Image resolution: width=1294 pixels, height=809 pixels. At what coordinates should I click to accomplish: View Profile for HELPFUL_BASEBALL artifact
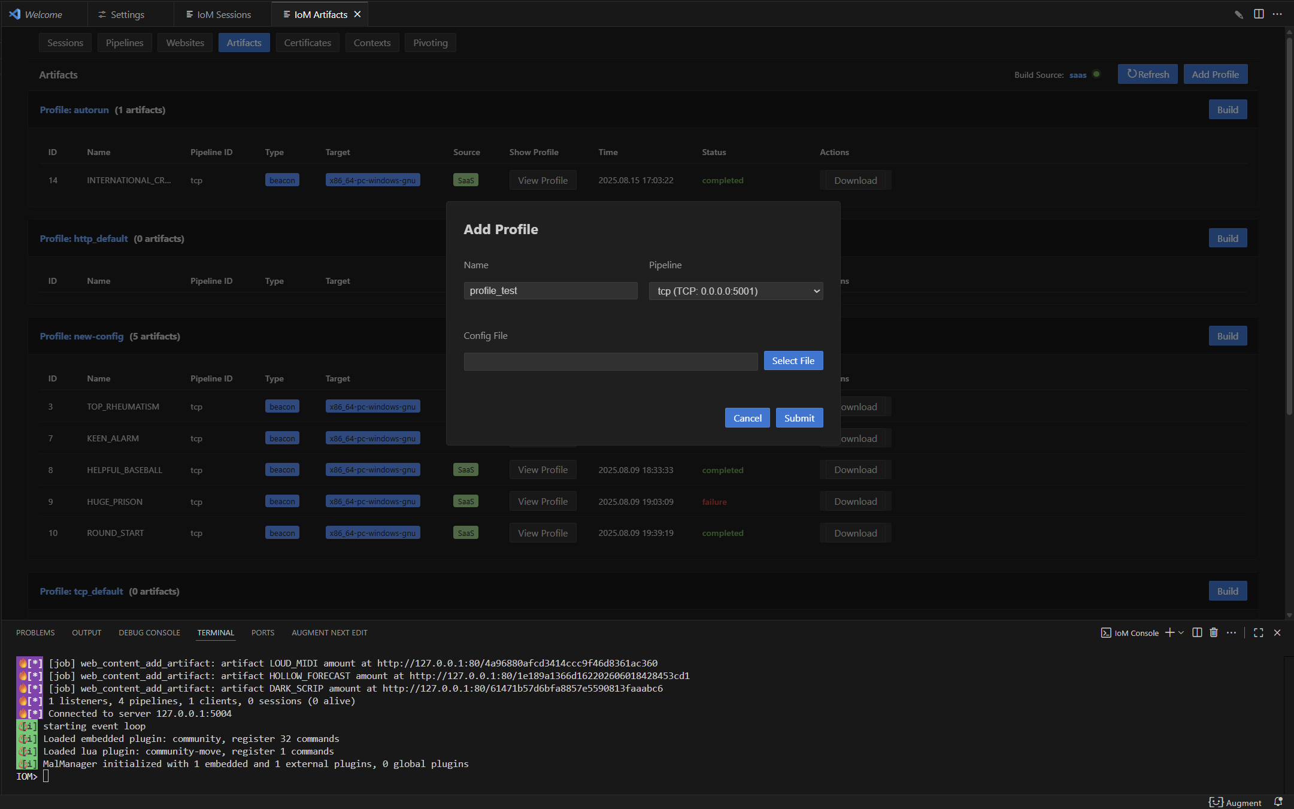point(543,469)
